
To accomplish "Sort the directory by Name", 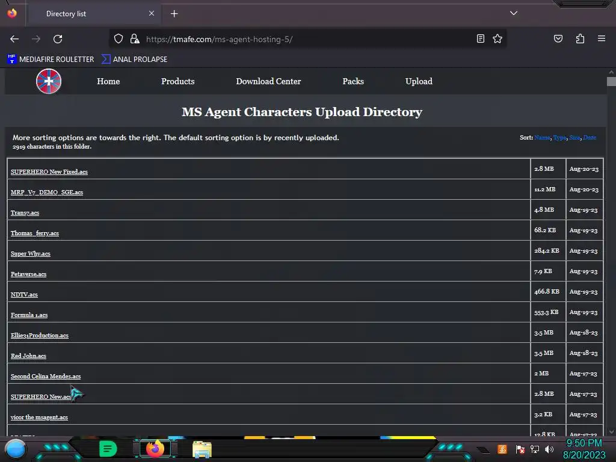I will coord(542,138).
